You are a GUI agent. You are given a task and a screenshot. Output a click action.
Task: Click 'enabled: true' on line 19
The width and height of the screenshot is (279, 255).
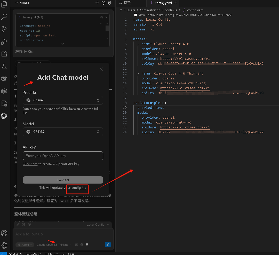click(x=151, y=108)
